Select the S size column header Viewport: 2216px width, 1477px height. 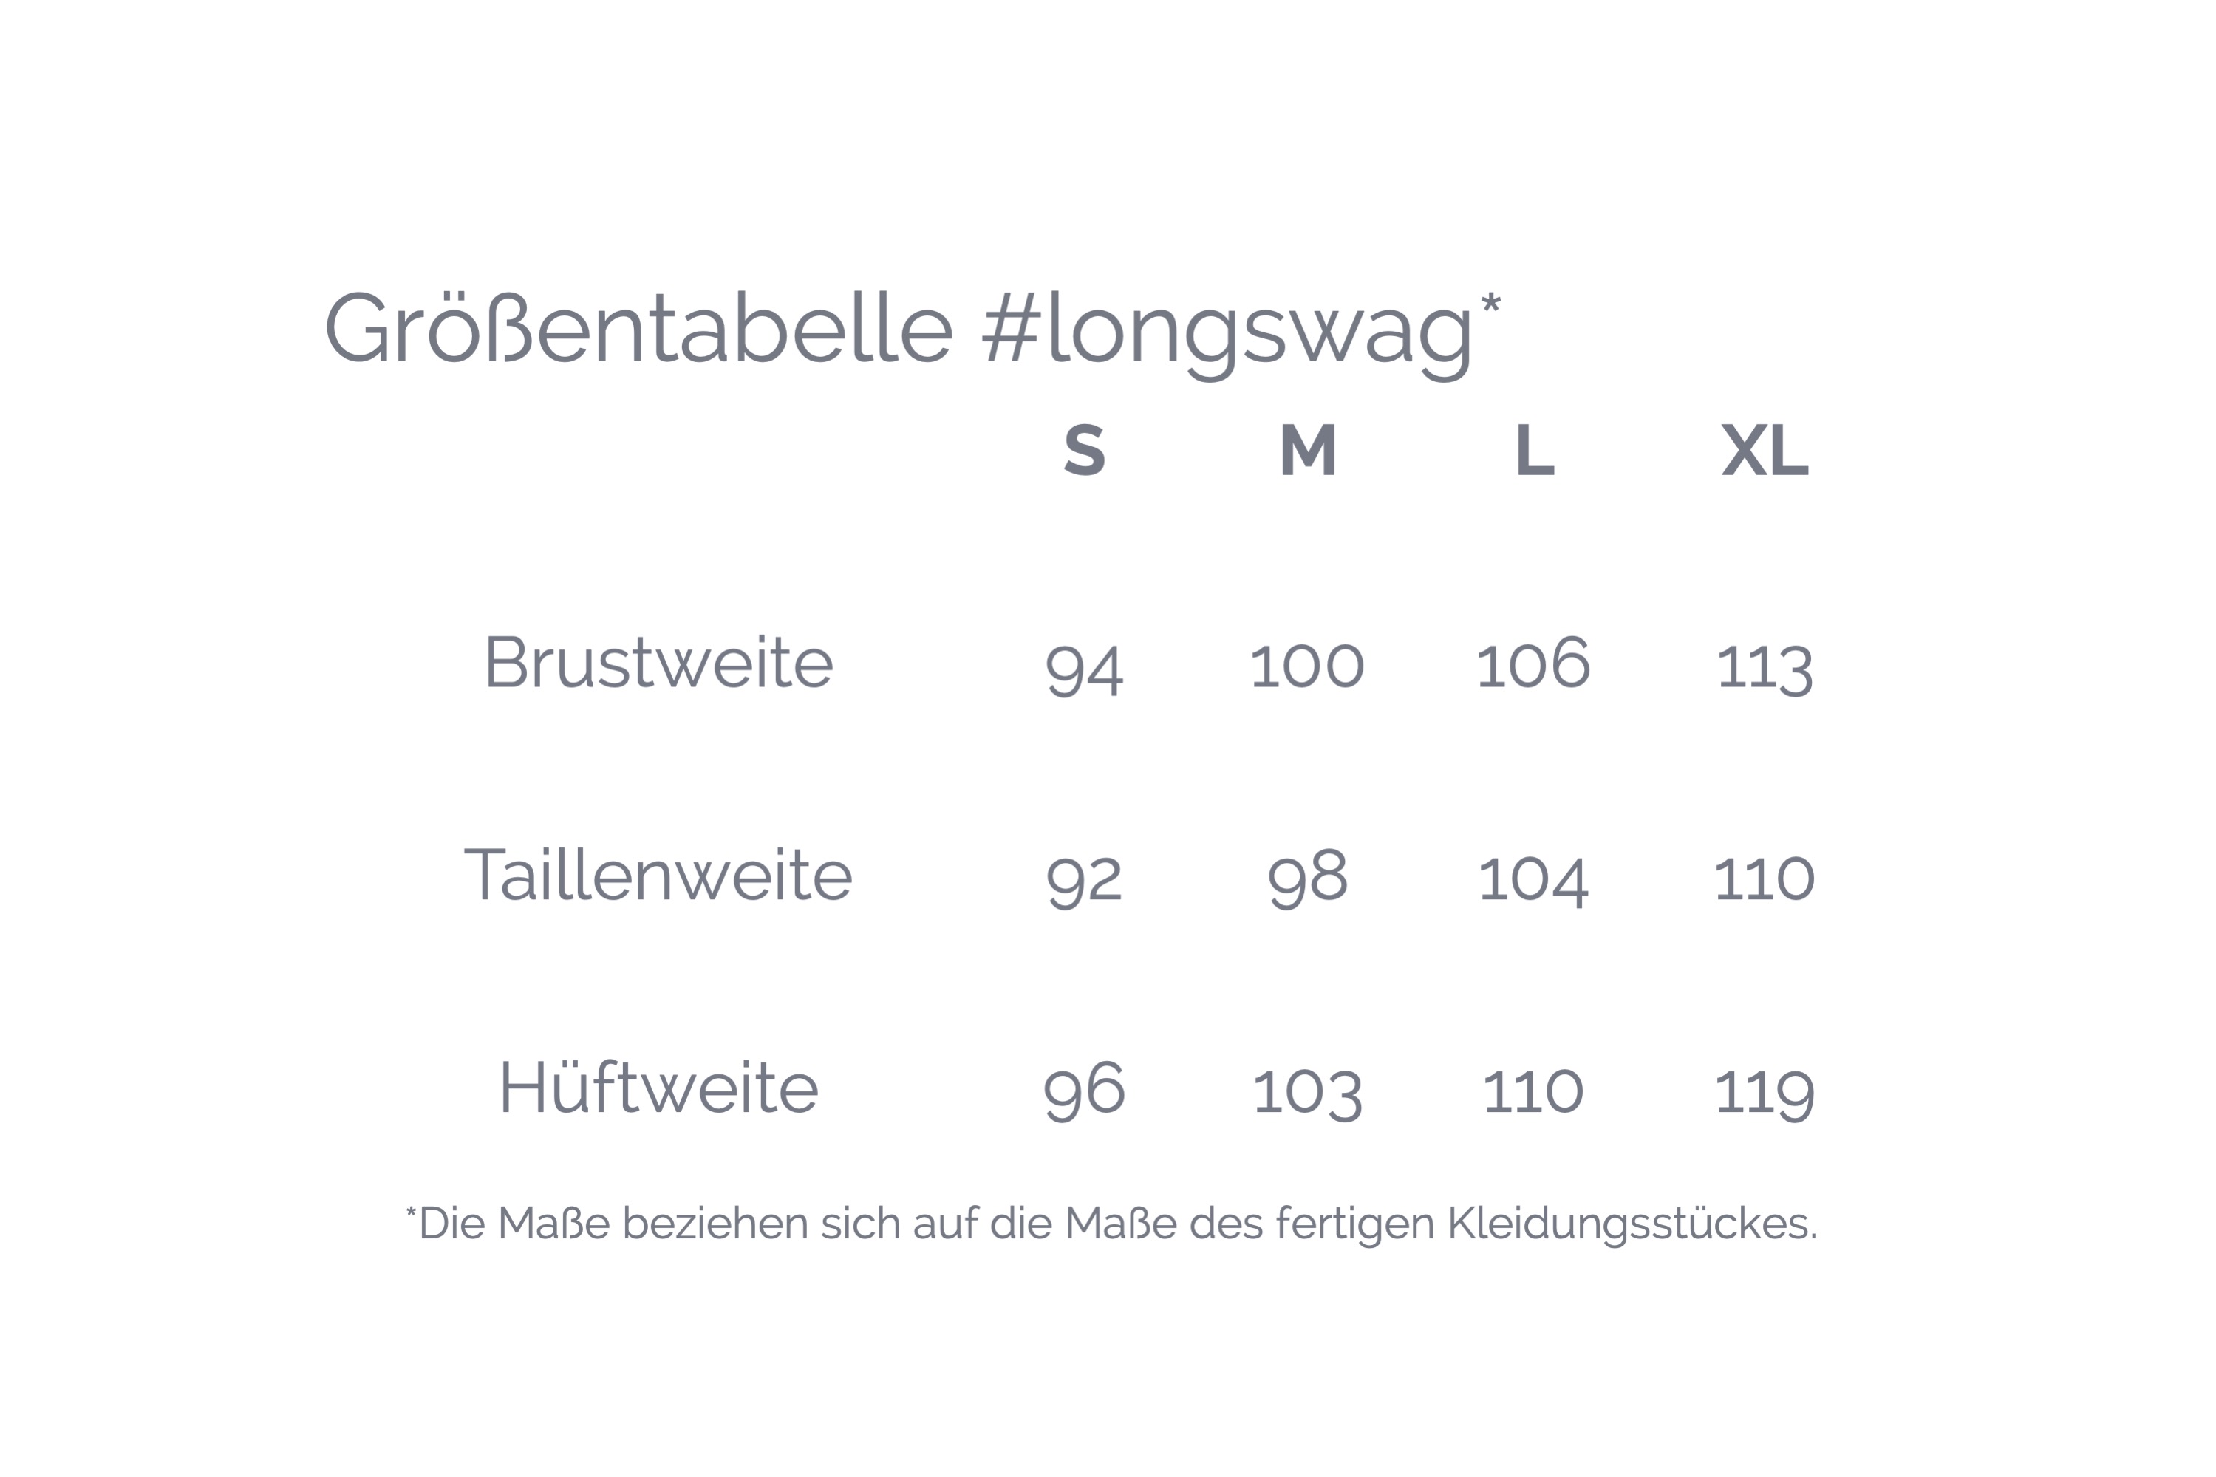pyautogui.click(x=1084, y=450)
